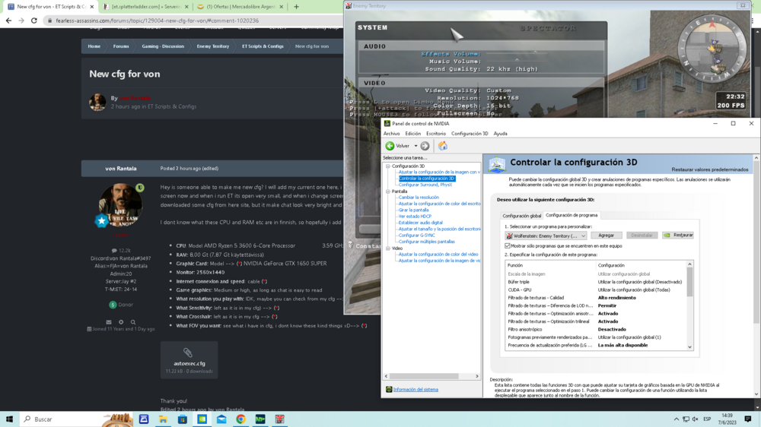
Task: Open Mail app from taskbar
Action: click(x=221, y=419)
